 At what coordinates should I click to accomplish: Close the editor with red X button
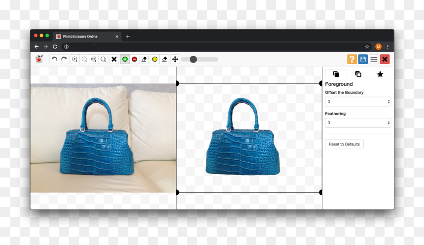click(x=385, y=59)
